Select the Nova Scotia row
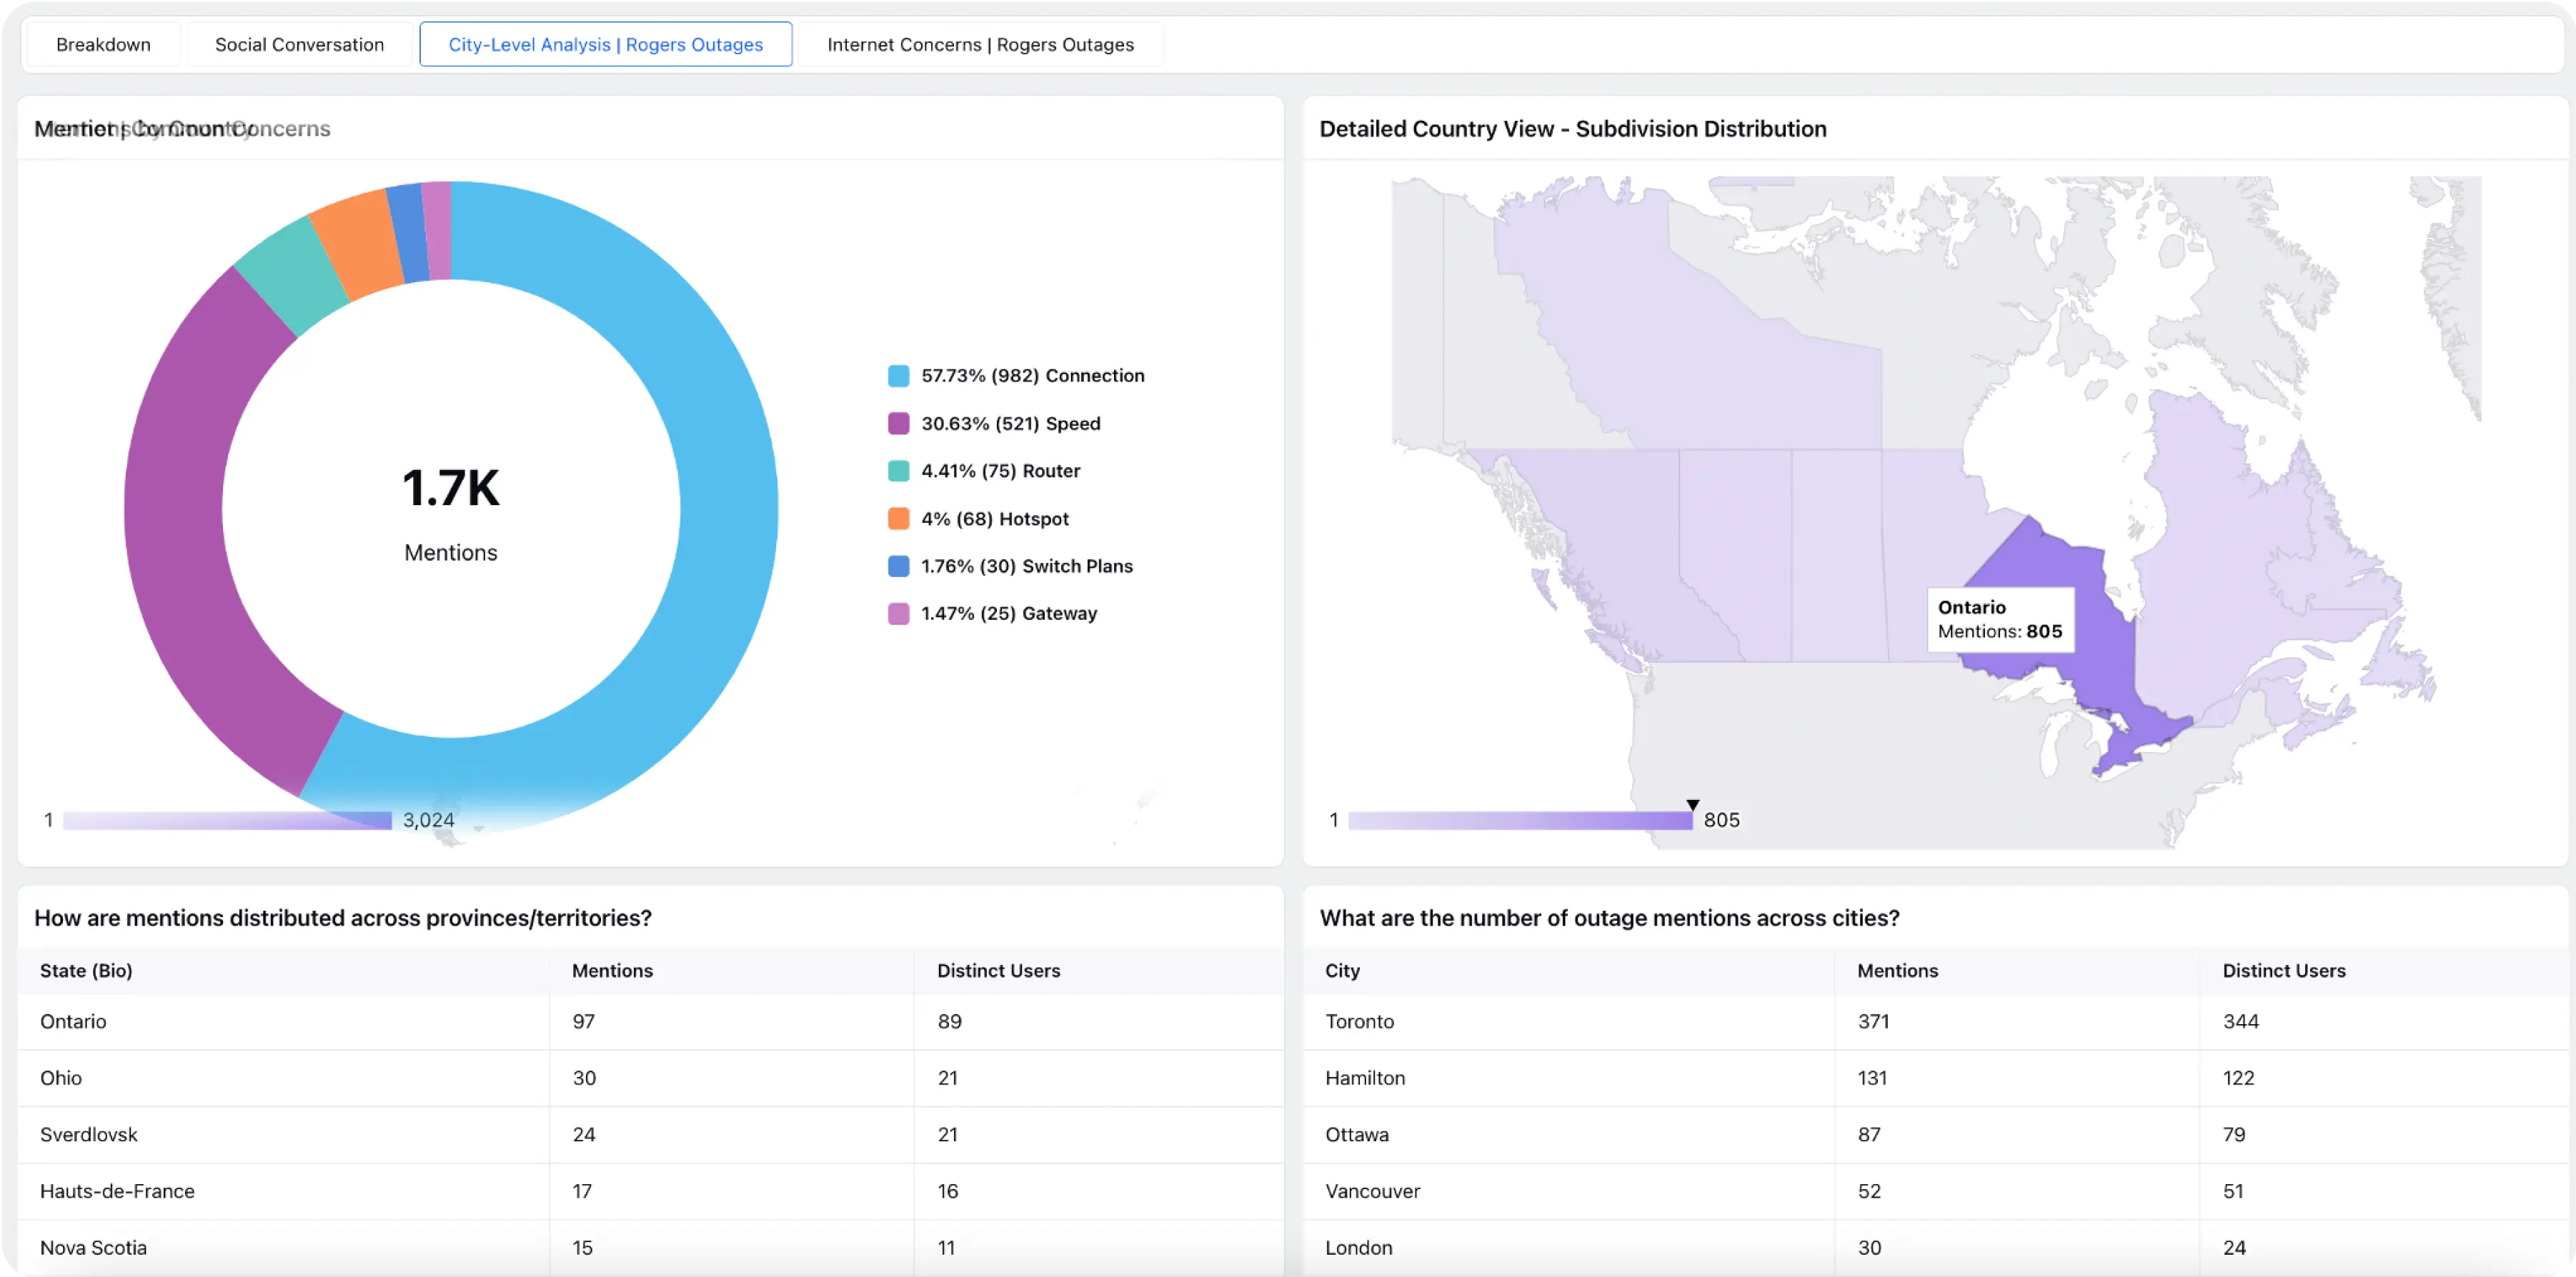 click(650, 1247)
